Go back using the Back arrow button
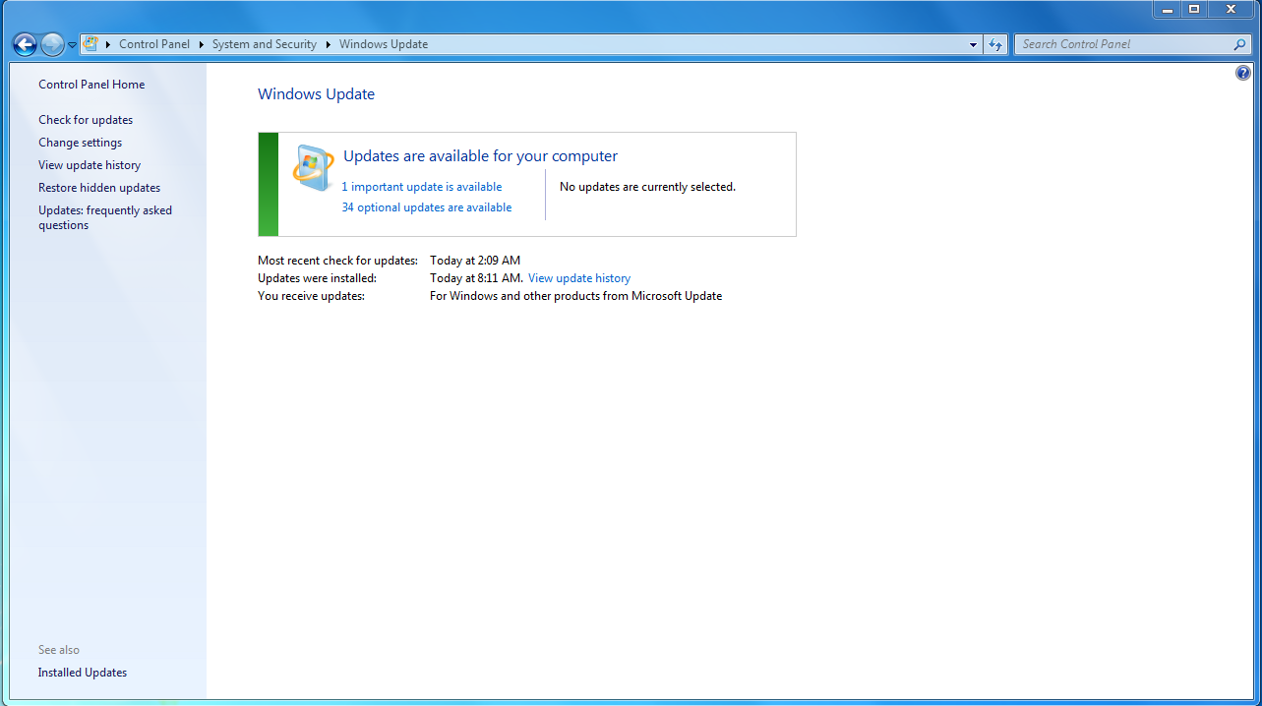Viewport: 1262px width, 706px height. click(25, 44)
